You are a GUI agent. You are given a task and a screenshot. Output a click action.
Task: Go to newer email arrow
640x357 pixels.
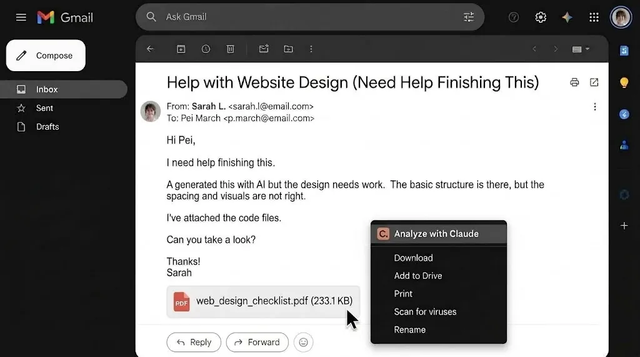[534, 49]
